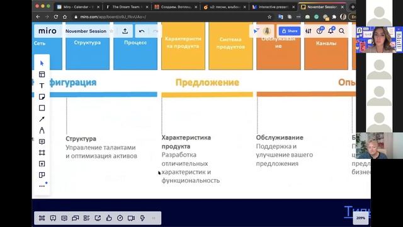This screenshot has height=227, width=403.
Task: Open the Google Translate extension icon
Action: 280,17
